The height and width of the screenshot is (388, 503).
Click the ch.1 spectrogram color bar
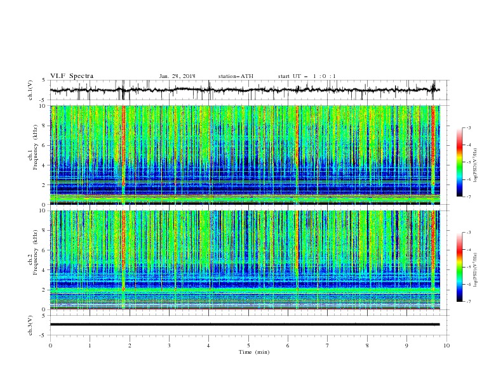pyautogui.click(x=459, y=162)
